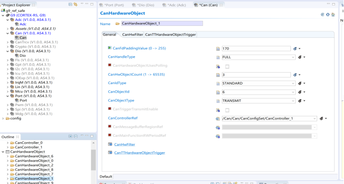Click the CanHardwareObjectUsesPolling red marker icon
The image size is (344, 184).
110,65
